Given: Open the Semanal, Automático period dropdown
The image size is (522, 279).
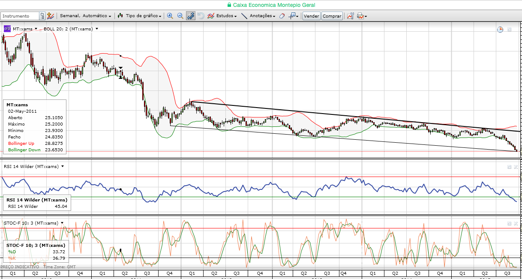Looking at the screenshot, I should point(85,16).
